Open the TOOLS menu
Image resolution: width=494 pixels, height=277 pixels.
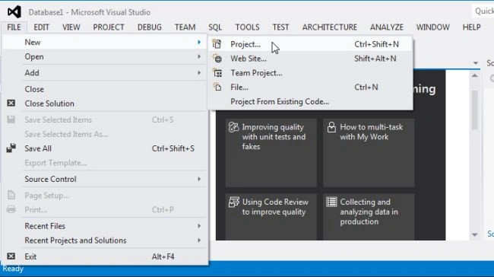click(247, 27)
